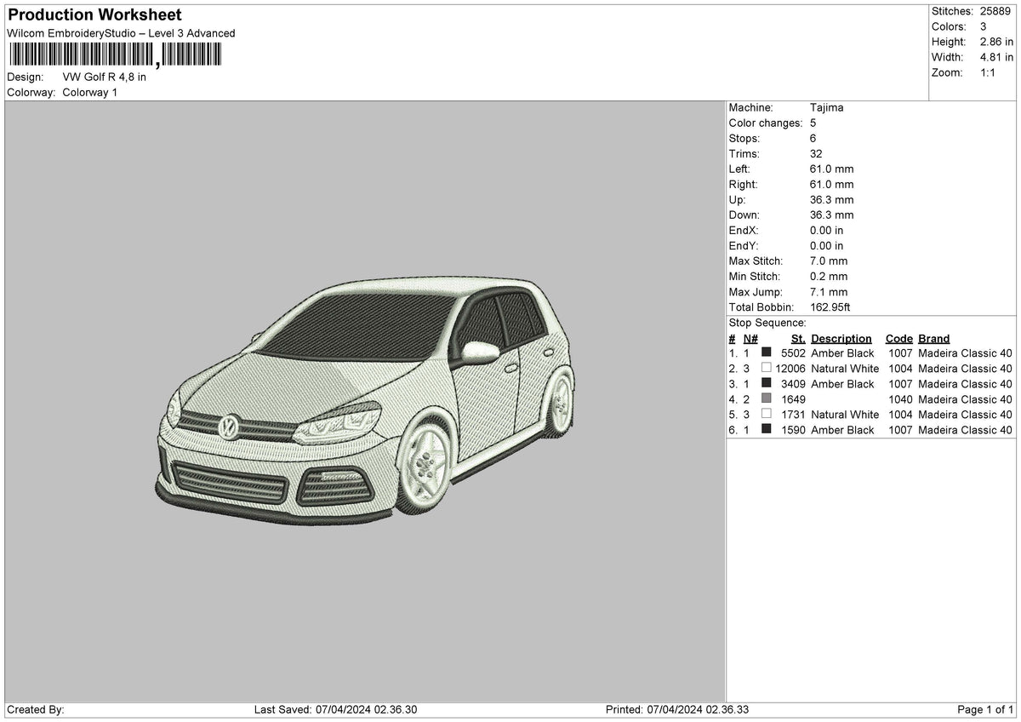This screenshot has width=1021, height=722.
Task: Click the black swatch beside 3409 stitches
Action: (767, 384)
